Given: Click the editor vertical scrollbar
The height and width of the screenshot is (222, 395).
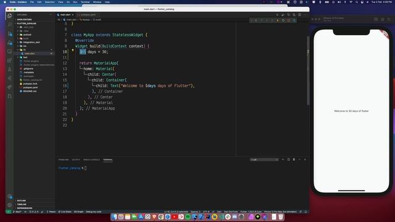Looking at the screenshot, I should click(308, 70).
